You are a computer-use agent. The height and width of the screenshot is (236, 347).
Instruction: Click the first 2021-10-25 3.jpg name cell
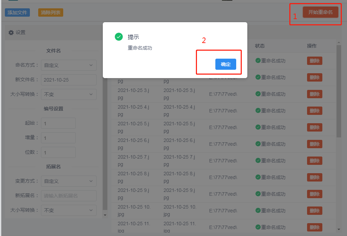pyautogui.click(x=133, y=94)
